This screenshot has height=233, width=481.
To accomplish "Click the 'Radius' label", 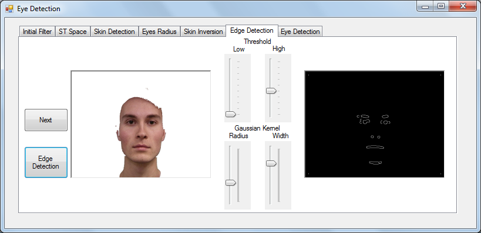I will [x=238, y=136].
